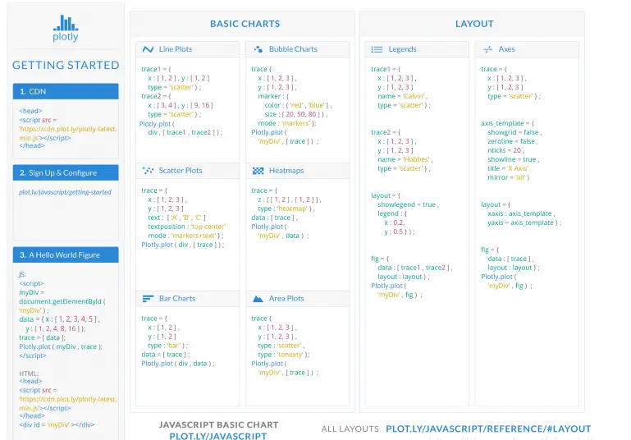Click the 'Axes' label

pyautogui.click(x=506, y=49)
